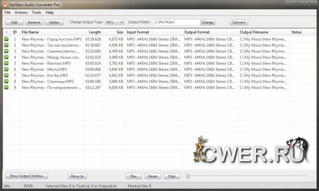Click the Output Folder path field

(177, 22)
